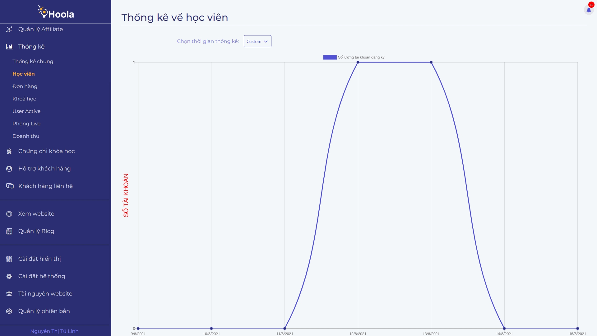Click the Thống kê bar chart icon
Screen dimensions: 597x336
[9, 47]
